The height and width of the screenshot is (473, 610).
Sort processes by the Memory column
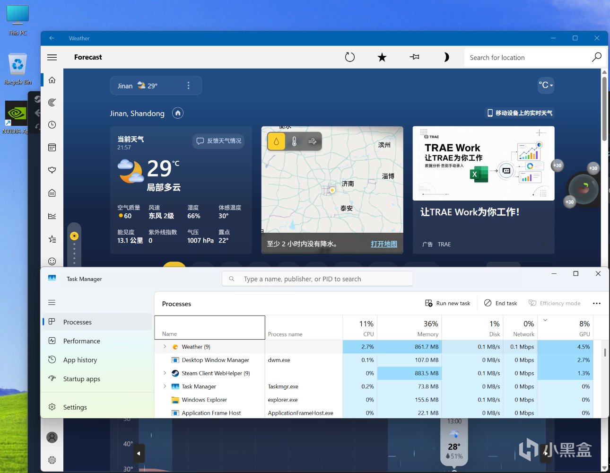410,328
